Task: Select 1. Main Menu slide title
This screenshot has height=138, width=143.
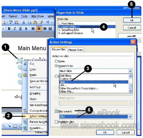Action: pyautogui.click(x=66, y=24)
